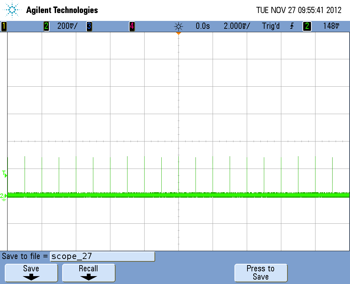Image resolution: width=350 pixels, height=284 pixels.
Task: Click the 148 mV trigger level readout
Action: point(331,26)
